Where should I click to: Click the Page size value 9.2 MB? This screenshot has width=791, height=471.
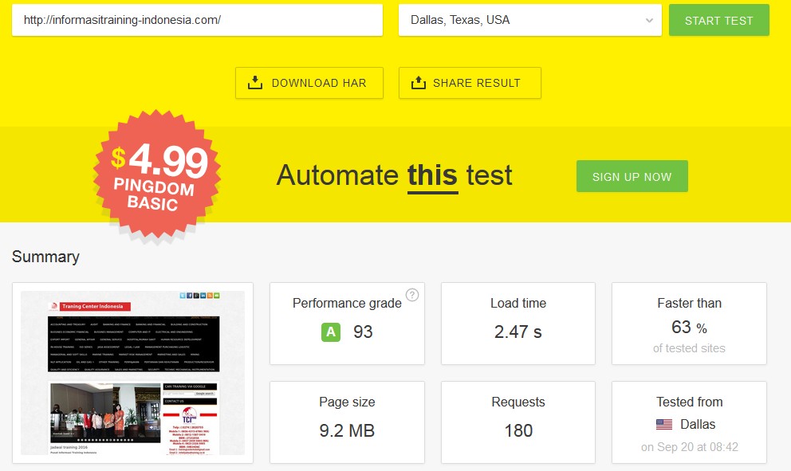pyautogui.click(x=347, y=430)
